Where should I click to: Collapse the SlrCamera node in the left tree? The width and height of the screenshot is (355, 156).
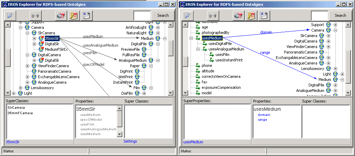tap(27, 33)
